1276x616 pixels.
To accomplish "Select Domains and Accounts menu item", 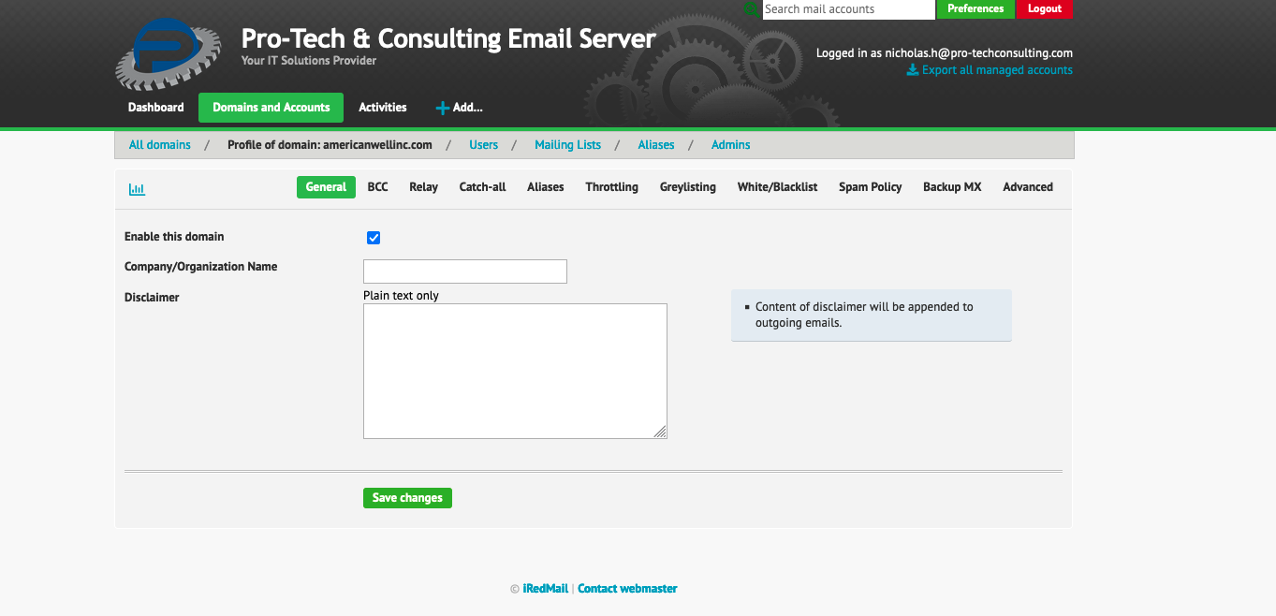I will pyautogui.click(x=271, y=107).
